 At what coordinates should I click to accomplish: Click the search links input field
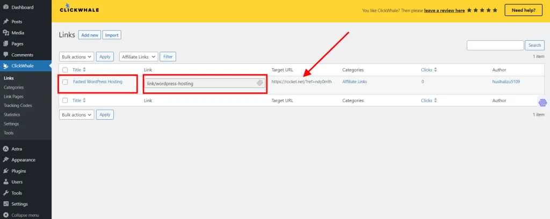(495, 45)
